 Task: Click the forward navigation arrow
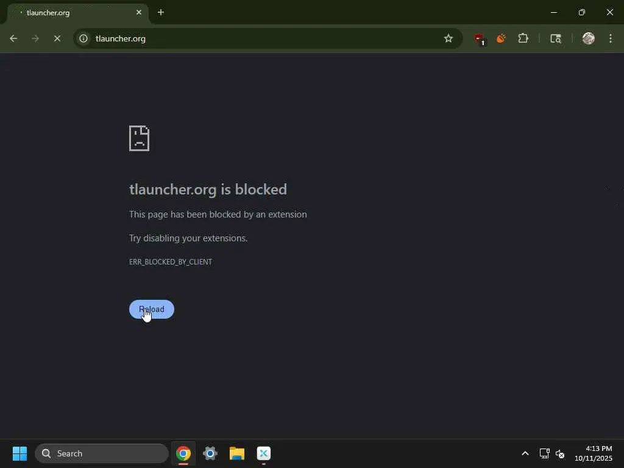coord(35,38)
